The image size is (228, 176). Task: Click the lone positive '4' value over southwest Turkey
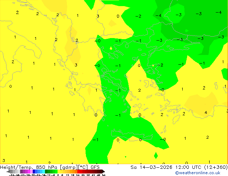click(x=206, y=112)
